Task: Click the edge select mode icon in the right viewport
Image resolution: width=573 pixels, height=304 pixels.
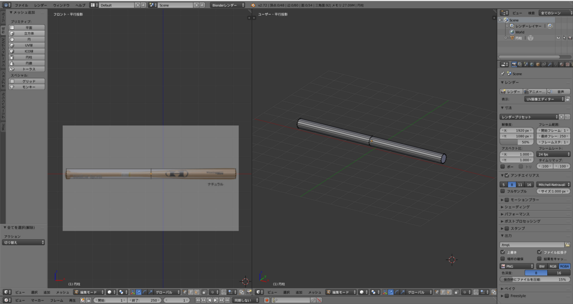Action: click(443, 292)
